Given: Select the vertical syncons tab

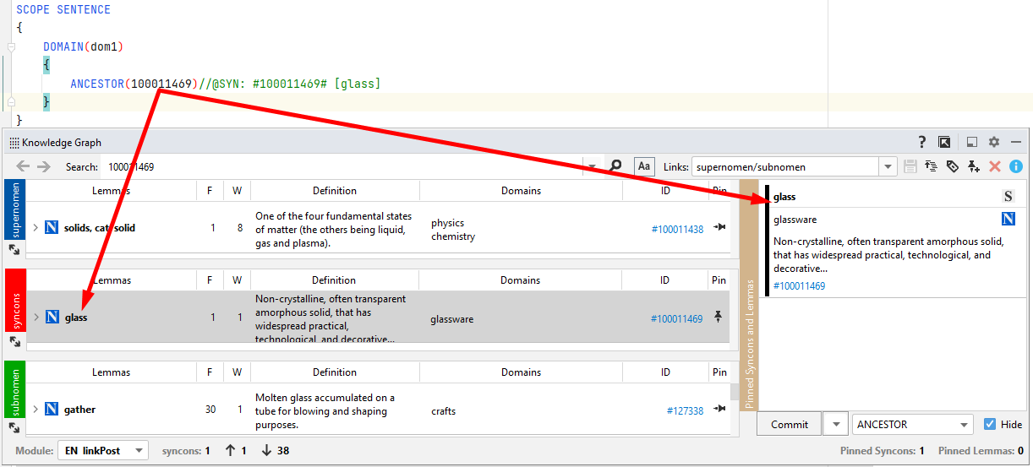Looking at the screenshot, I should 15,311.
